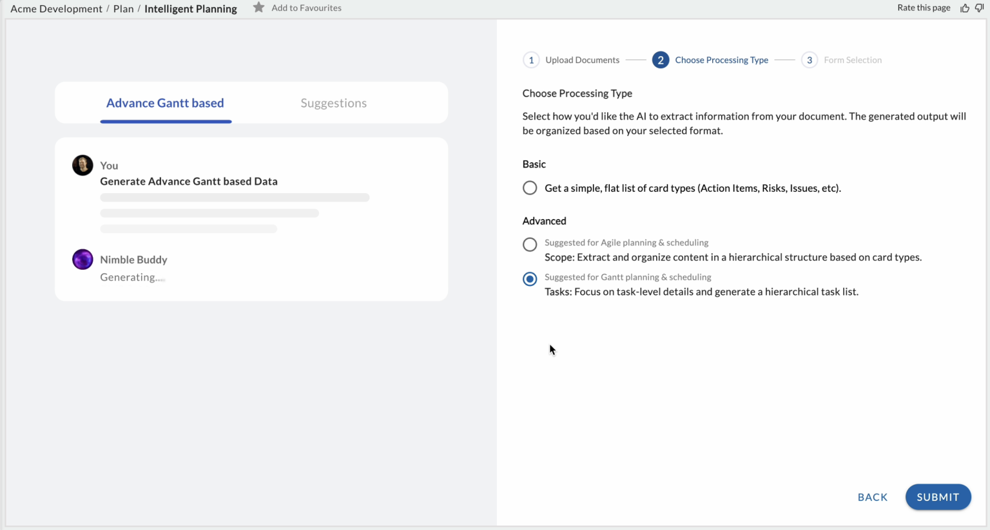Switch to the Suggestions tab
The height and width of the screenshot is (530, 990).
point(333,103)
